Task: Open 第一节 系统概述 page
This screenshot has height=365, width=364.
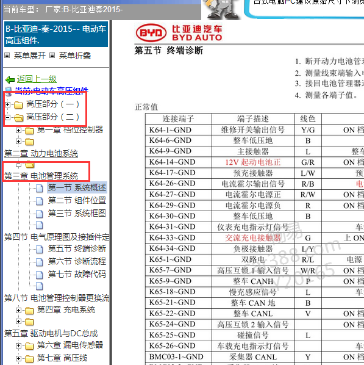Action: (77, 187)
